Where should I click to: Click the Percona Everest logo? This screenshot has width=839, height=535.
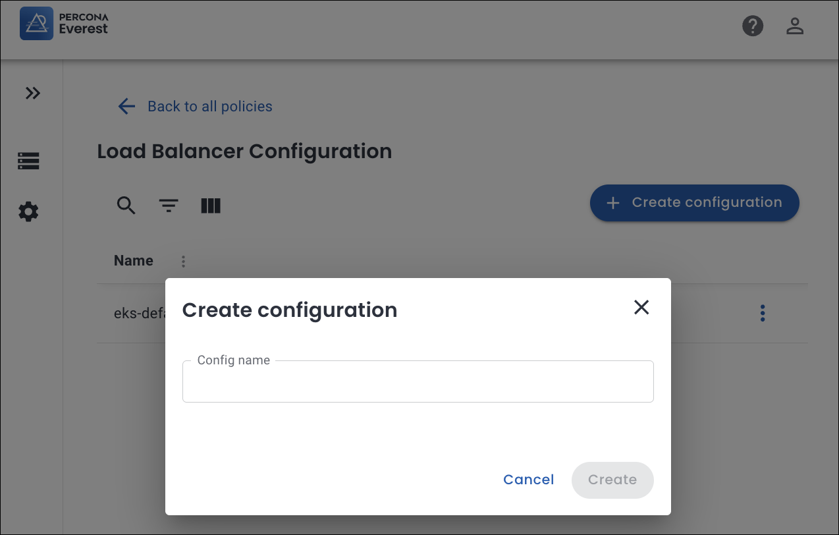[64, 24]
